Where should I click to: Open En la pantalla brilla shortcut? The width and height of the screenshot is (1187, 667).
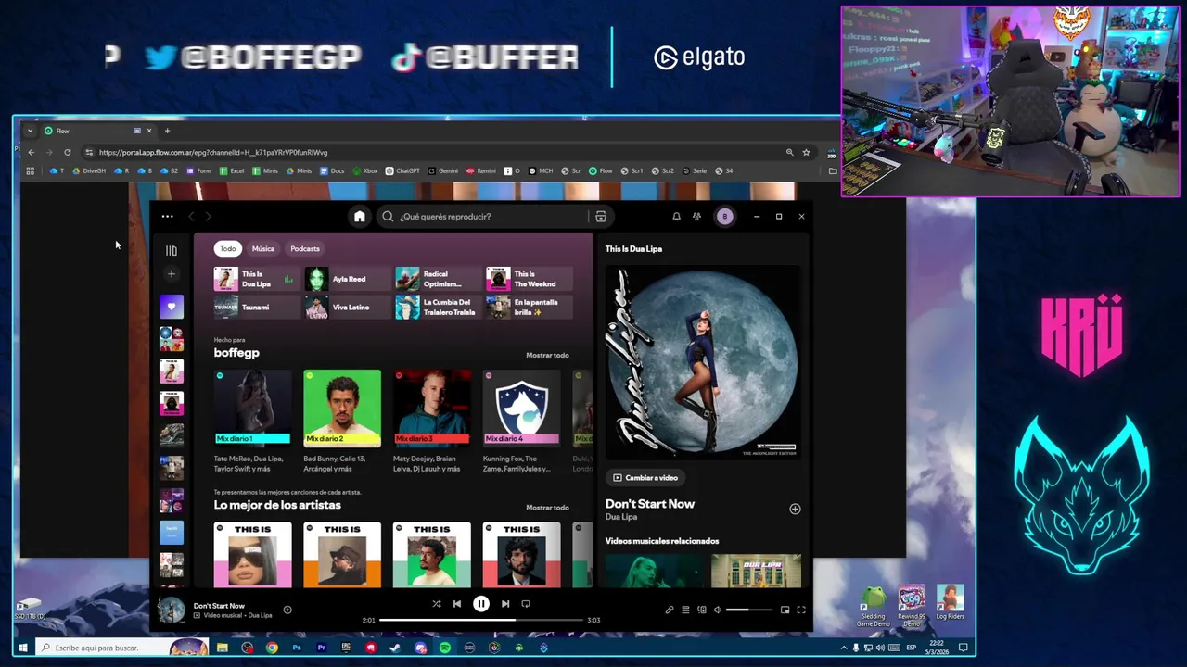[x=529, y=308]
